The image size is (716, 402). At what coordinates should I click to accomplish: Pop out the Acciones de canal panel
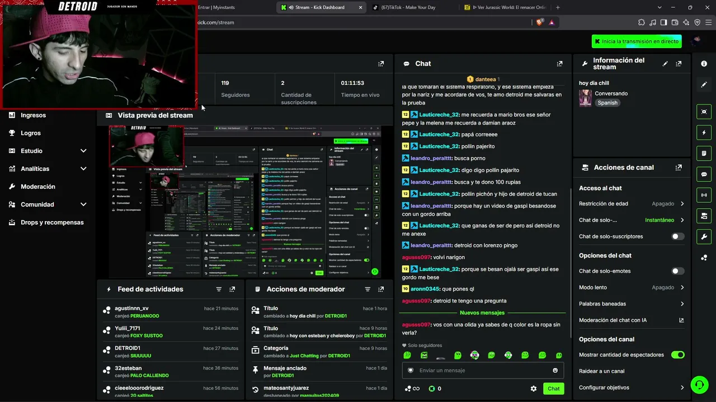point(679,167)
